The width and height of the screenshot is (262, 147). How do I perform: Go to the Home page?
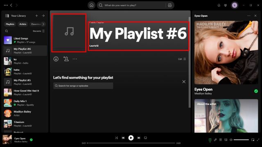tap(91, 5)
